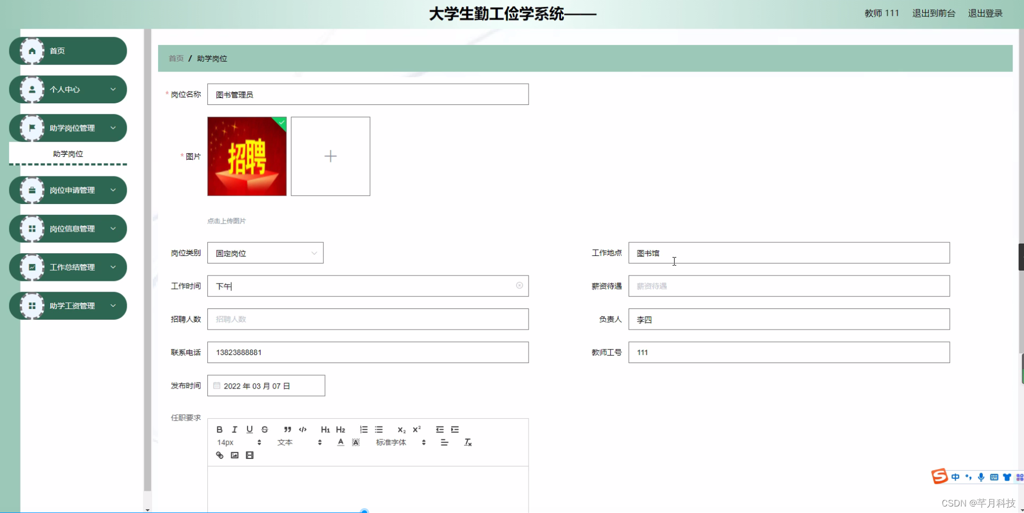Toggle strikethrough formatting in the editor
1024x513 pixels.
(264, 429)
